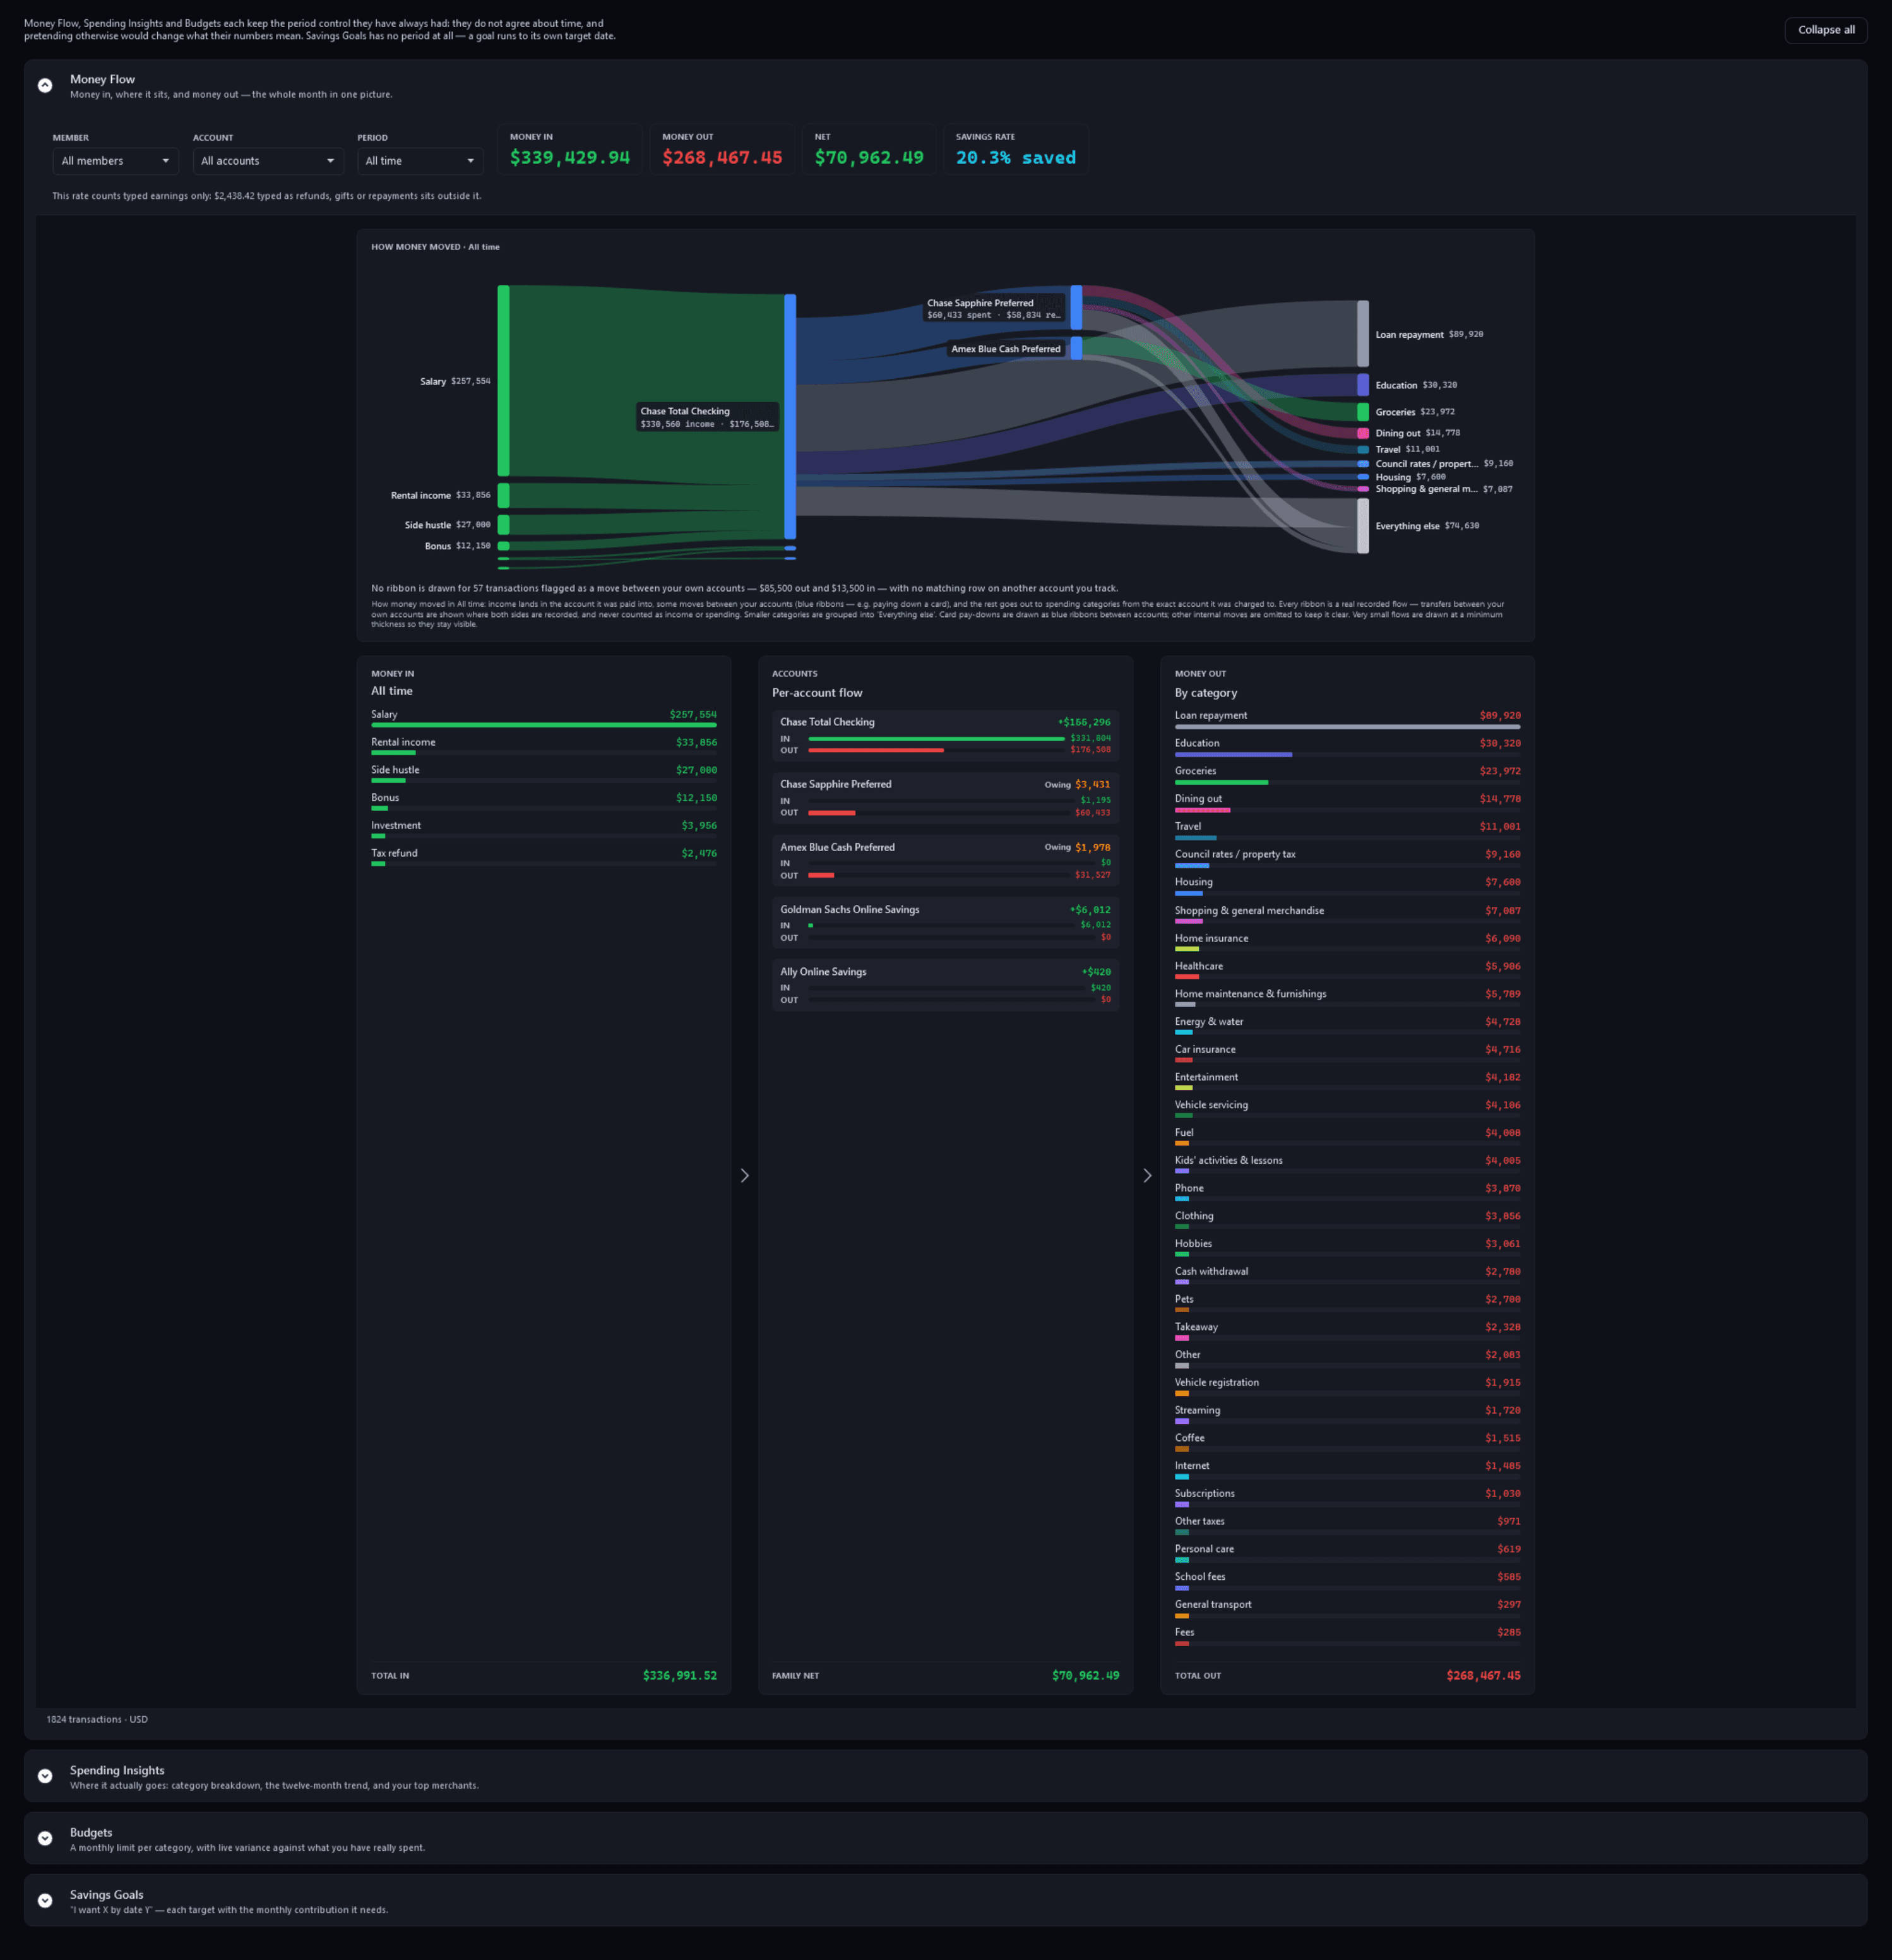The height and width of the screenshot is (1960, 1892).
Task: Click the arrow between Accounts and Money Out panels
Action: click(x=1147, y=1175)
